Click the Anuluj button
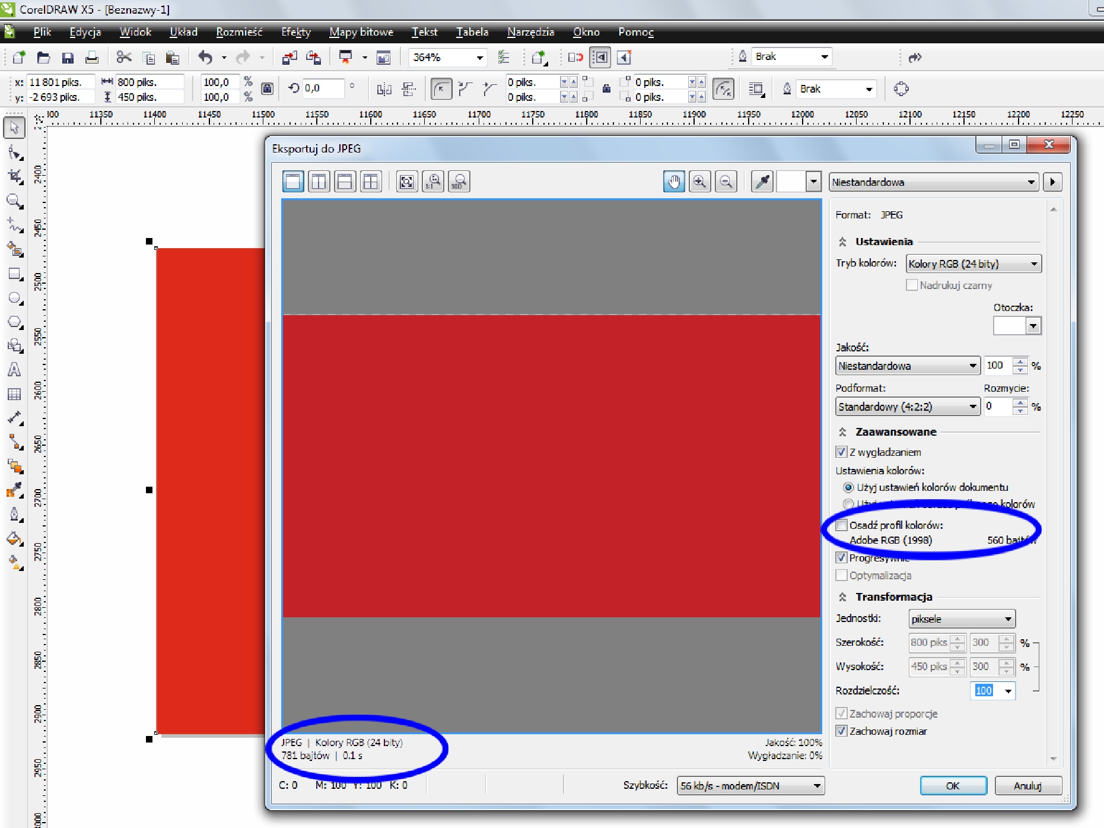The height and width of the screenshot is (828, 1104). click(x=1027, y=786)
